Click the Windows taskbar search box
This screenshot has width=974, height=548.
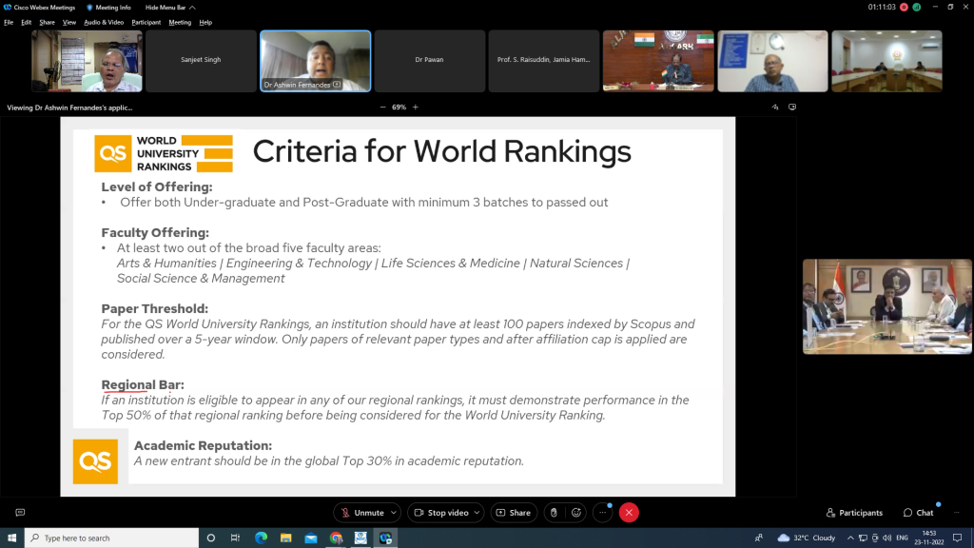112,538
